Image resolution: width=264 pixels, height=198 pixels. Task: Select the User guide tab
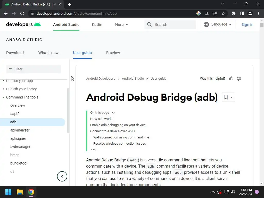pyautogui.click(x=82, y=53)
